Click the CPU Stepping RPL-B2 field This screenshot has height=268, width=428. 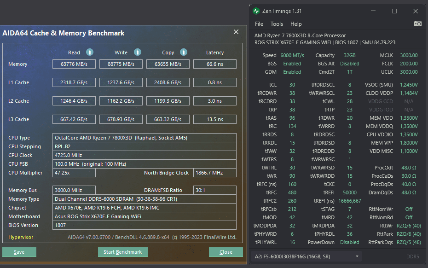pos(145,146)
